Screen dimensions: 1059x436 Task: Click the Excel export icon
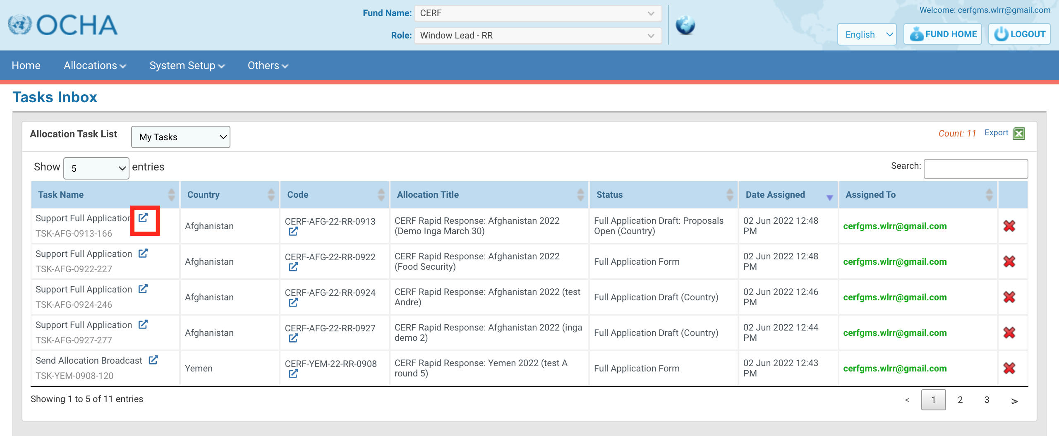[1019, 134]
